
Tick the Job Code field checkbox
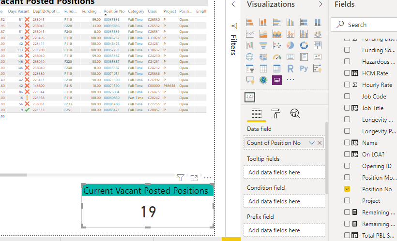[x=347, y=96]
